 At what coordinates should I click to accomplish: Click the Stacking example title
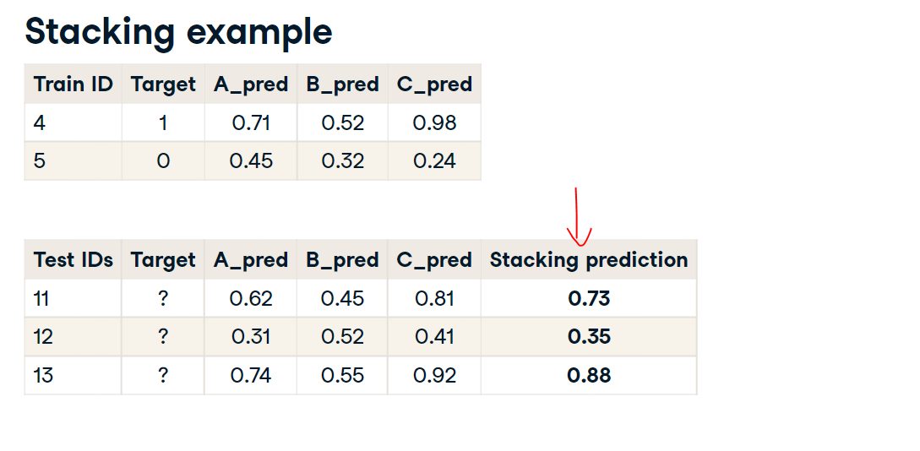tap(178, 31)
